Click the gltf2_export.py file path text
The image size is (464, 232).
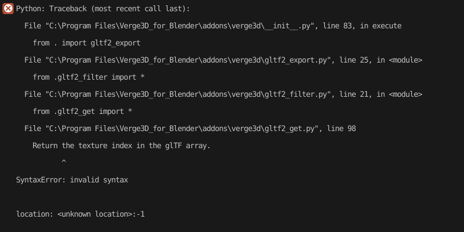coord(188,60)
